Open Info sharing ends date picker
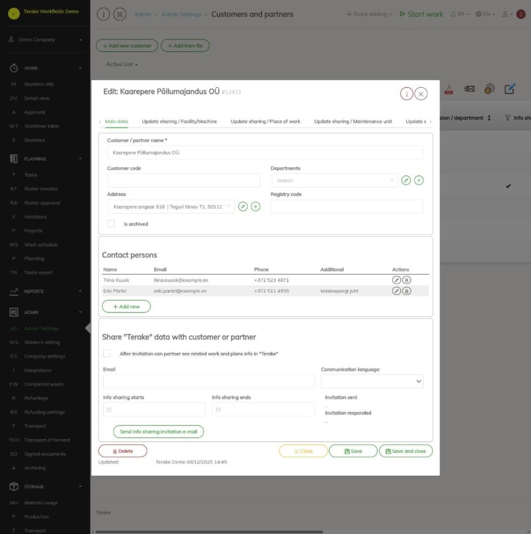Image resolution: width=531 pixels, height=534 pixels. pyautogui.click(x=263, y=409)
